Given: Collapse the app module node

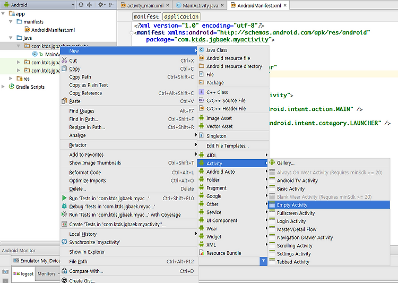Looking at the screenshot, I should tap(3, 13).
